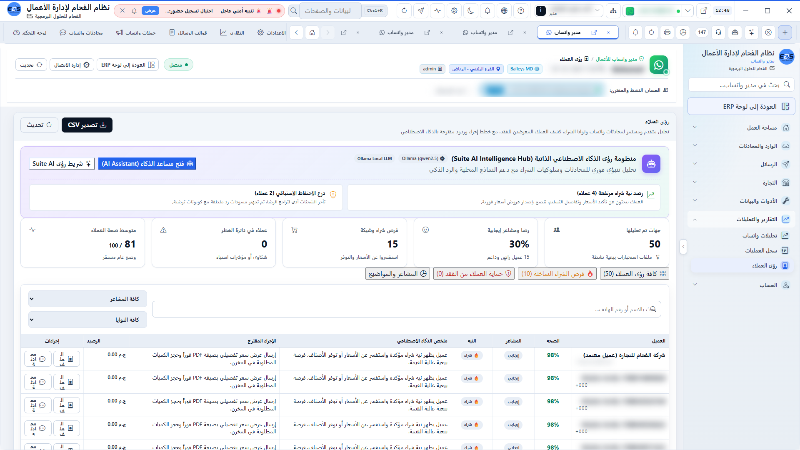The image size is (800, 450).
Task: Open the help question mark icon
Action: pyautogui.click(x=521, y=11)
